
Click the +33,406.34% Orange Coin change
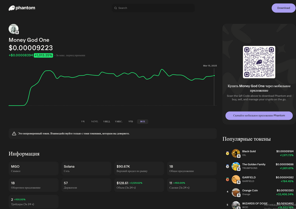tap(285, 194)
